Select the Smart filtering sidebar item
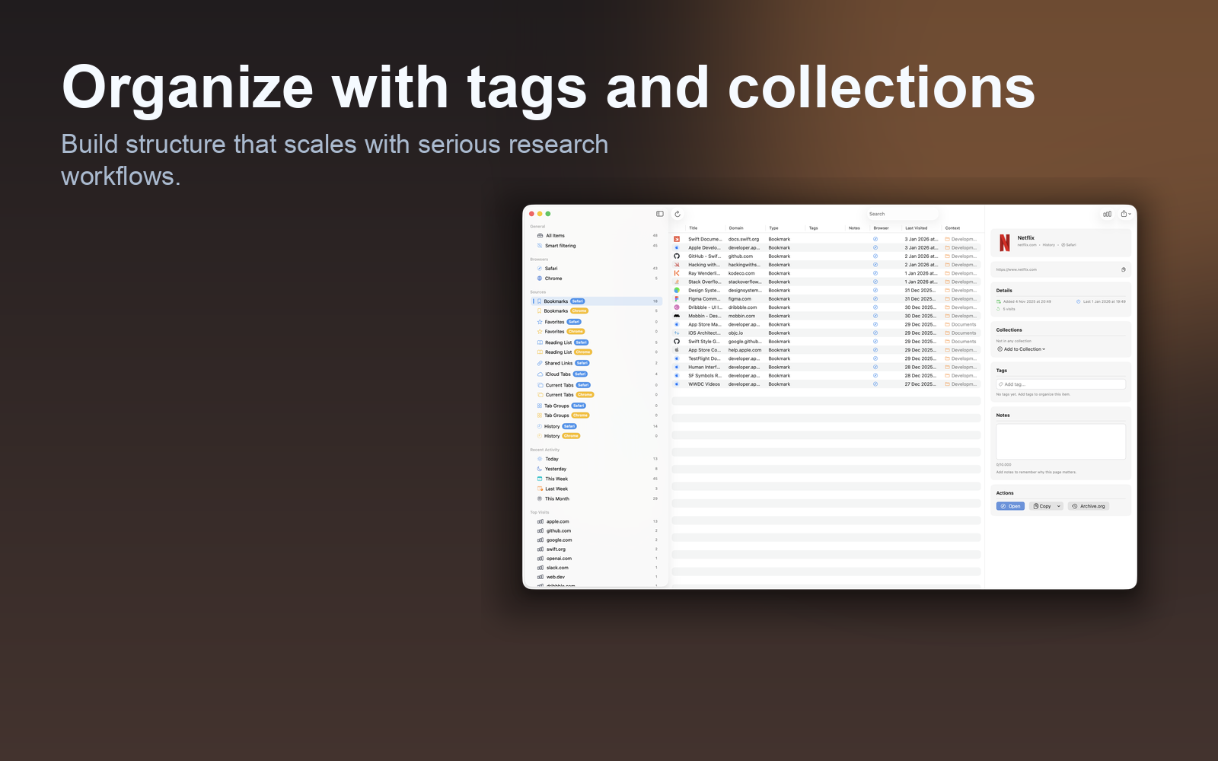This screenshot has width=1218, height=761. [x=559, y=245]
